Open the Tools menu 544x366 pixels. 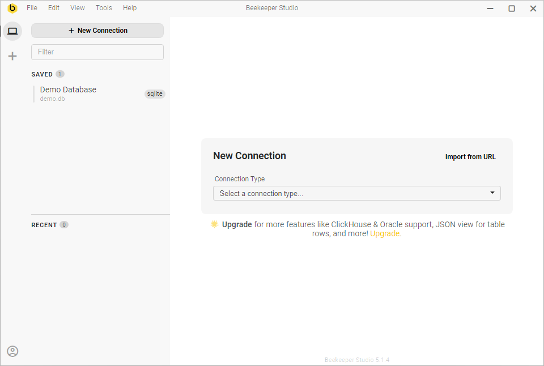click(x=104, y=7)
